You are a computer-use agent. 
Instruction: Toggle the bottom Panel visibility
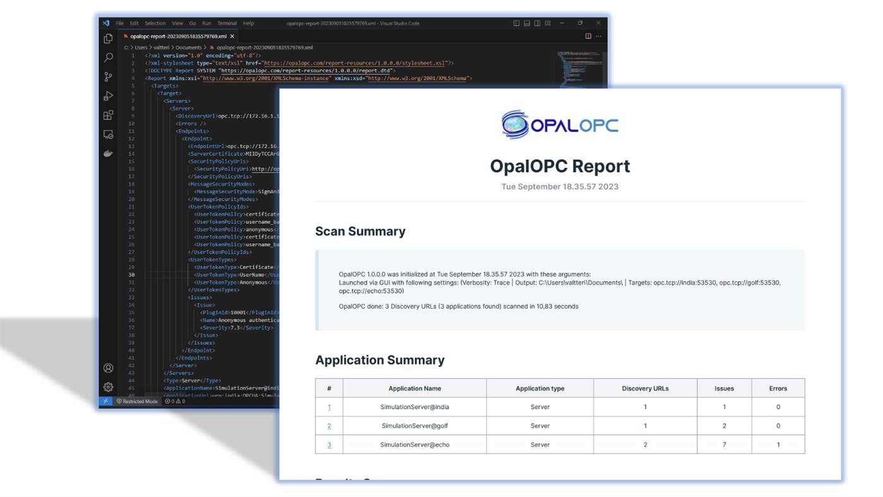pos(526,23)
